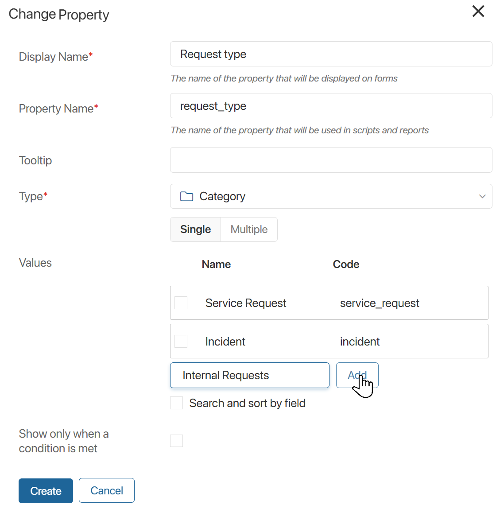The height and width of the screenshot is (505, 500).
Task: Click into the empty Tooltip field
Action: 331,160
